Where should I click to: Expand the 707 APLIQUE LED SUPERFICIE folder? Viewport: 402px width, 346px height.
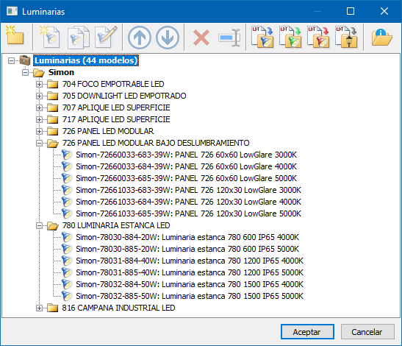[x=39, y=108]
